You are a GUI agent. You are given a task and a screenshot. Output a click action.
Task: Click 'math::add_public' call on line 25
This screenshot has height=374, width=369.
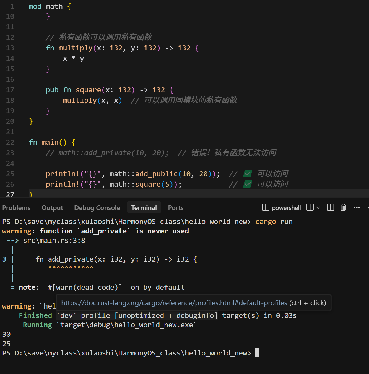(144, 174)
